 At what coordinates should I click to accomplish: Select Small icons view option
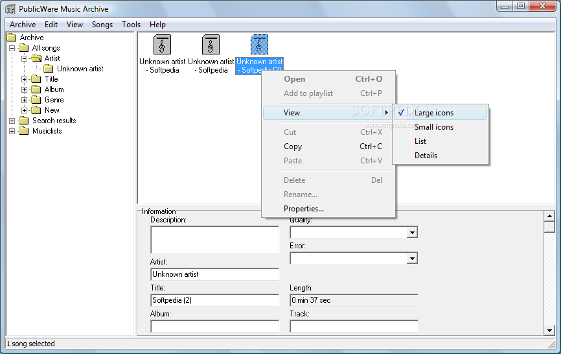pyautogui.click(x=441, y=127)
